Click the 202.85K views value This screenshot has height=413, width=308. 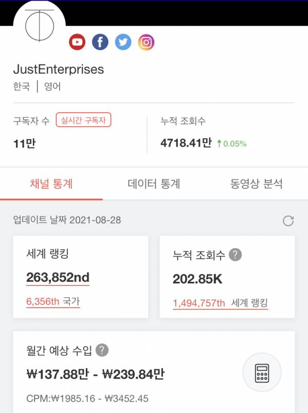click(197, 279)
